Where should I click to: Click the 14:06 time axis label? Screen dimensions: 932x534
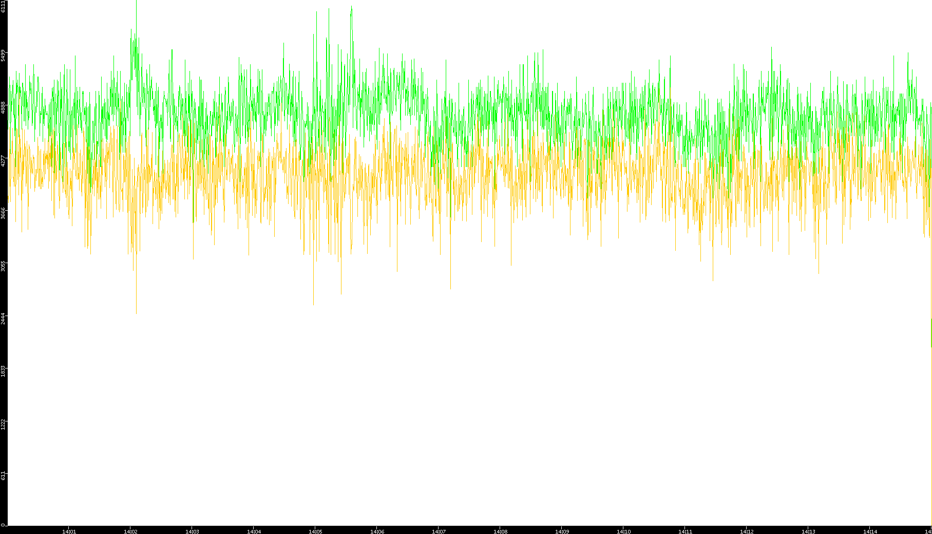[377, 531]
